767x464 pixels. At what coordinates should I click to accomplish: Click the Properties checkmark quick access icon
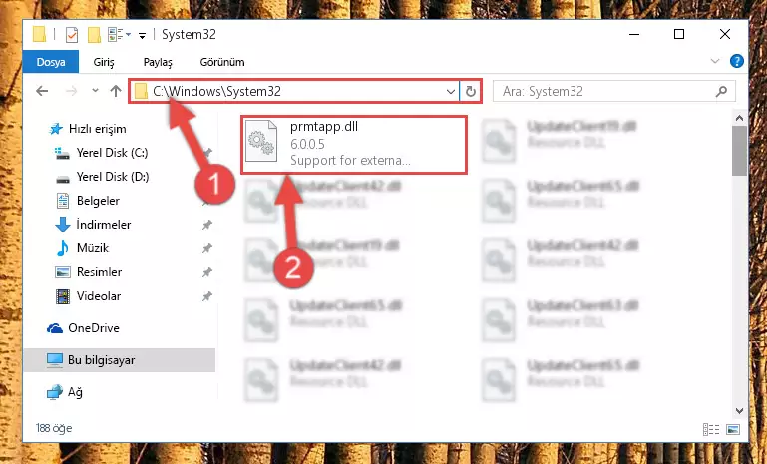coord(72,35)
